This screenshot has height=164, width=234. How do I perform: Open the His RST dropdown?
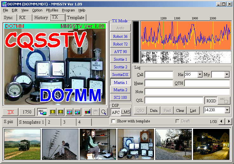coord(200,74)
